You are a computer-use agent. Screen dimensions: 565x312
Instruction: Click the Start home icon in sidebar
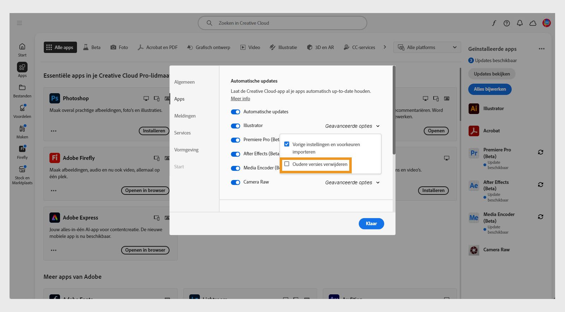22,47
